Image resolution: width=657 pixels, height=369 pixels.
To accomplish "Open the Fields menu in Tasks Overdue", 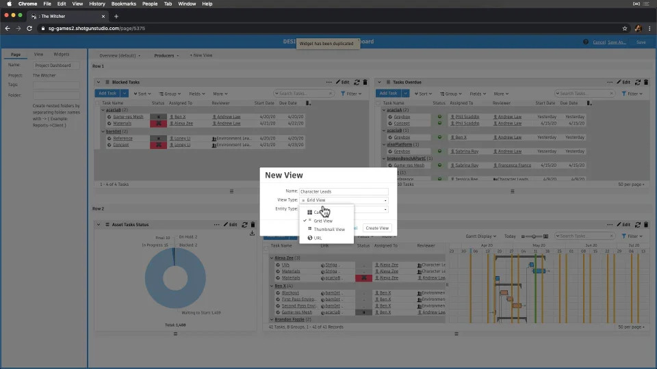I will (478, 94).
